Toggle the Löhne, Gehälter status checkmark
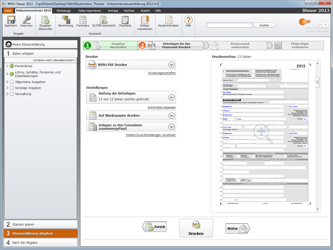The image size is (333, 250). 12,74
